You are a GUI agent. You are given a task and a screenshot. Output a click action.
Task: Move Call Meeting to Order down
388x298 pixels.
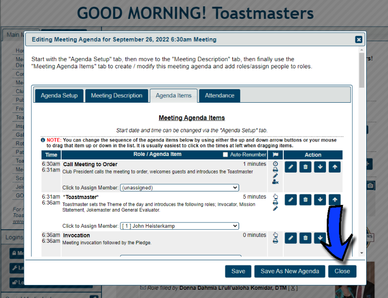point(320,167)
